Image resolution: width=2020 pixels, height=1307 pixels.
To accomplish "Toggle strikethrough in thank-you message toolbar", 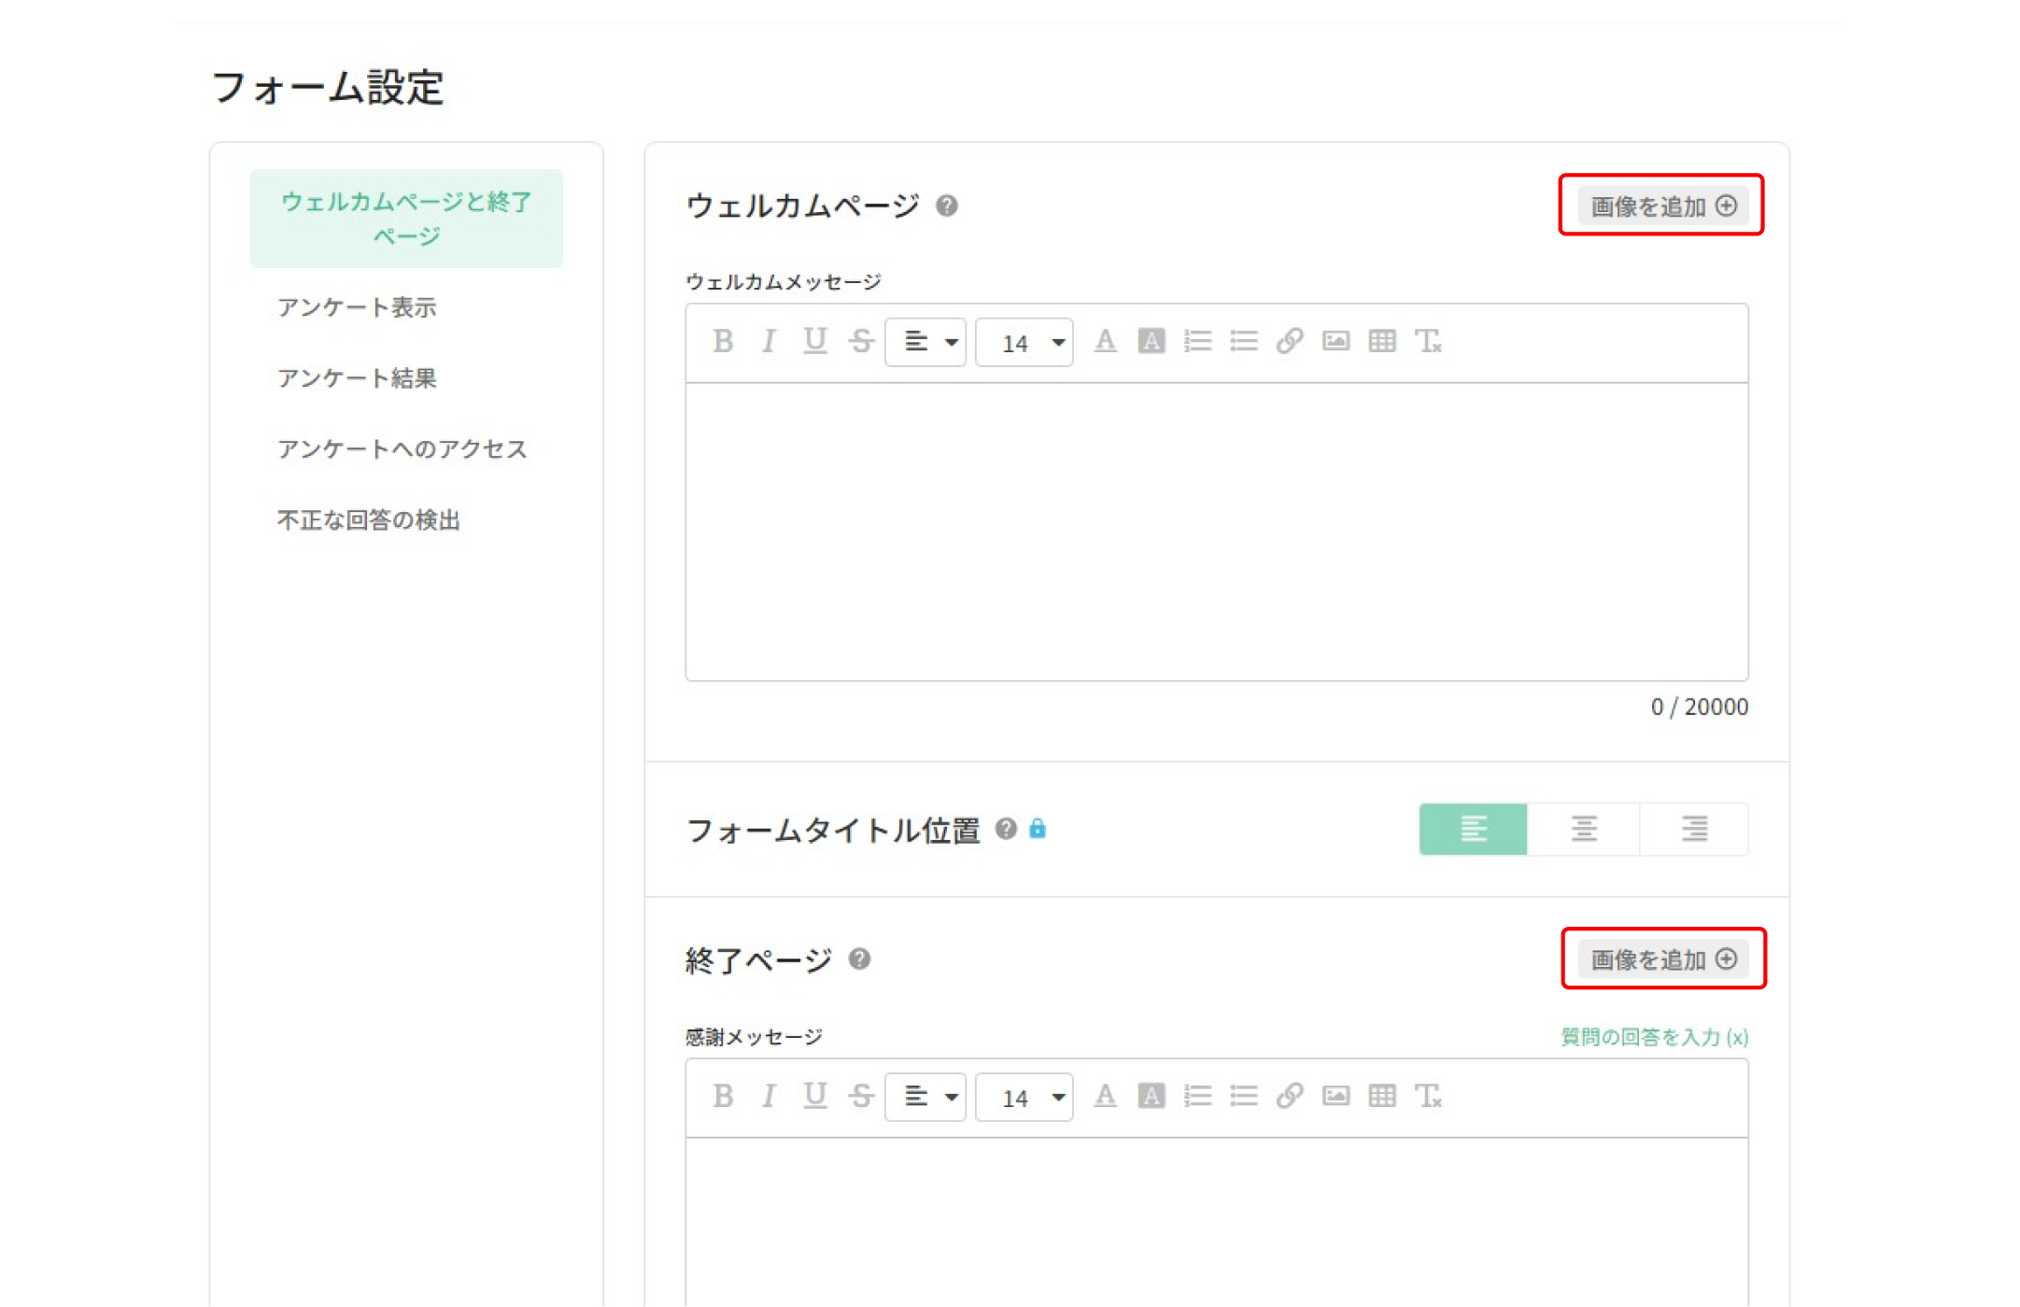I will point(861,1097).
